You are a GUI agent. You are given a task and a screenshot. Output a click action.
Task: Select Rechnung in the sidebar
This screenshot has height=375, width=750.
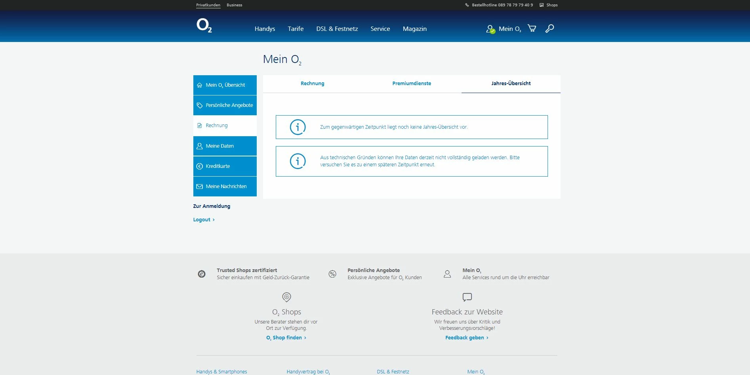[225, 126]
